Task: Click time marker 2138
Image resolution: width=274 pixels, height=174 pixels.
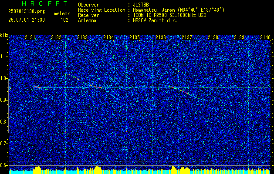Action: 213,37
